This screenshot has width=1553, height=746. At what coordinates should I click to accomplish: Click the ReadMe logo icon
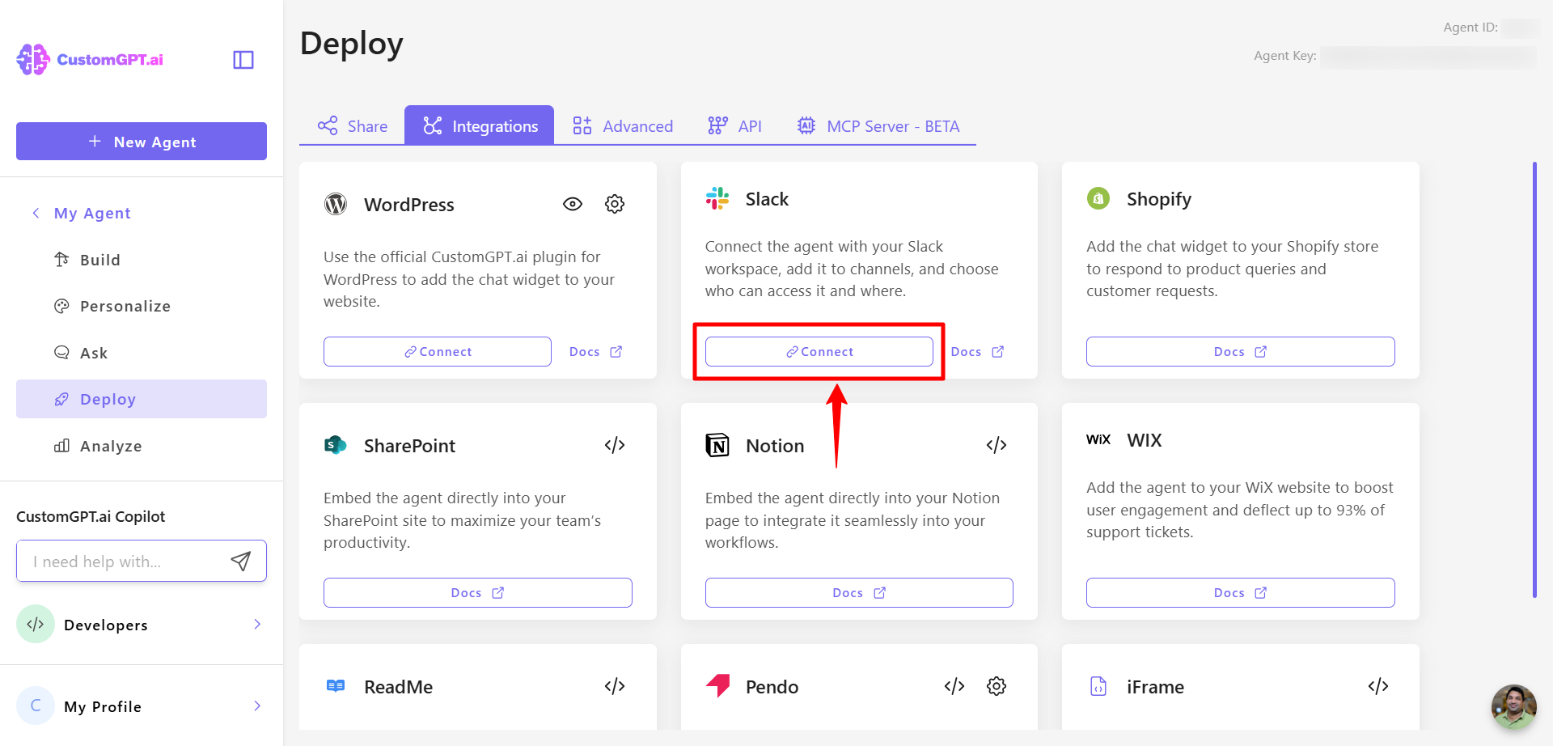click(336, 686)
